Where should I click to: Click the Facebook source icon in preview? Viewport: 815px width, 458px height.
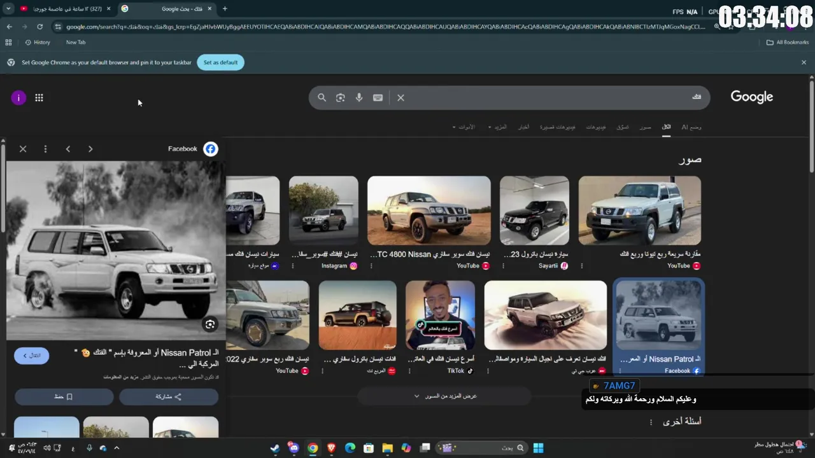pos(210,149)
